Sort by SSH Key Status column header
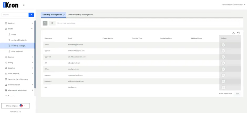247x113 pixels. (x=196, y=38)
